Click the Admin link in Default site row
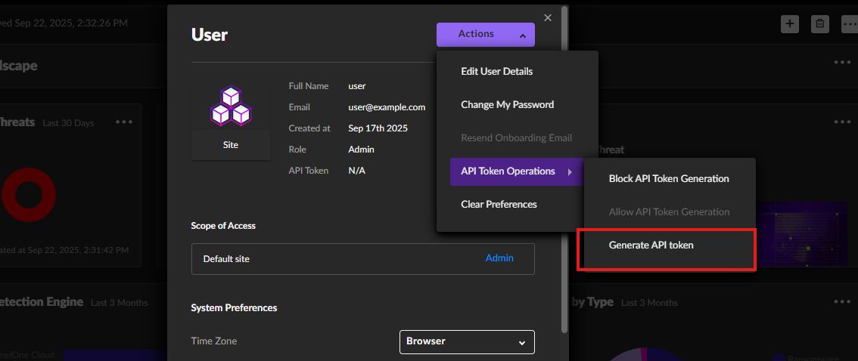Screen dimensions: 858x361 click(499, 258)
